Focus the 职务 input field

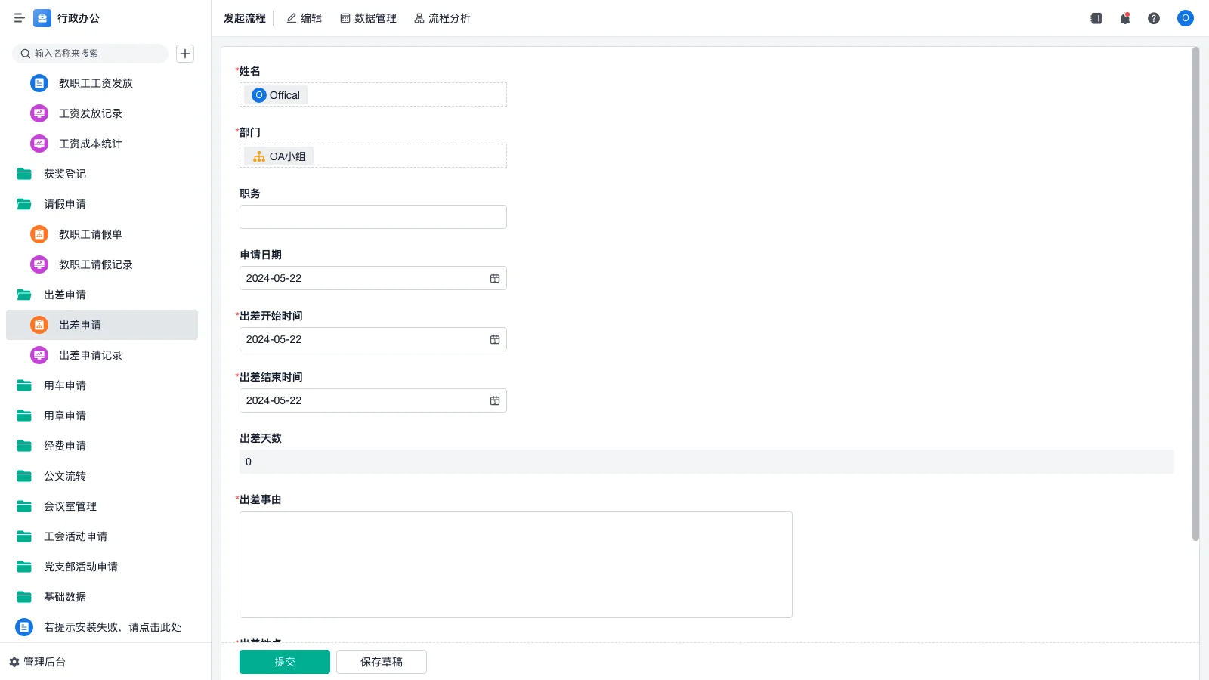(x=373, y=217)
